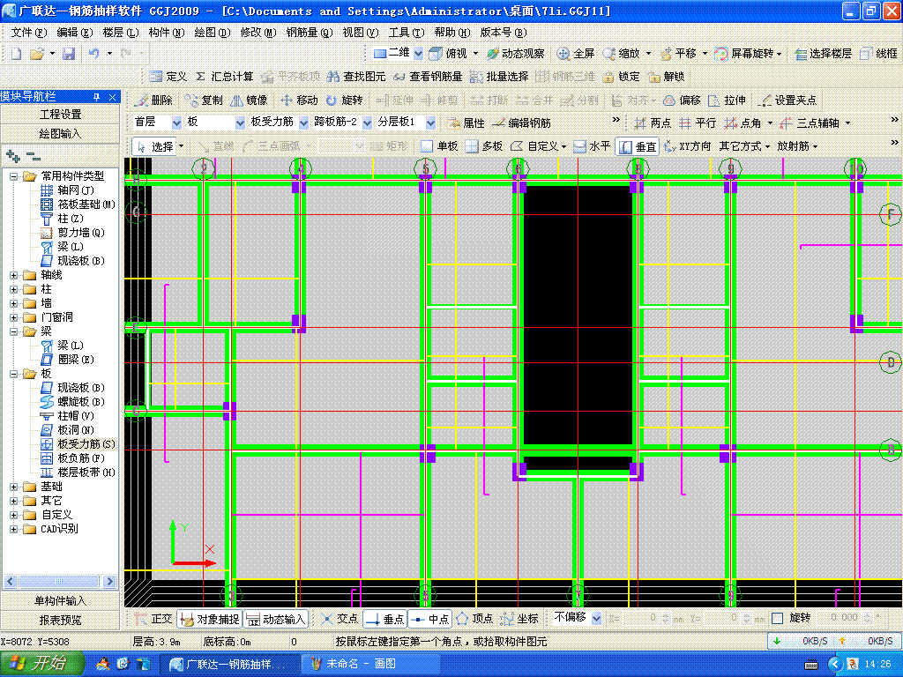Open the 钢筋量(Q) menu

pyautogui.click(x=310, y=33)
